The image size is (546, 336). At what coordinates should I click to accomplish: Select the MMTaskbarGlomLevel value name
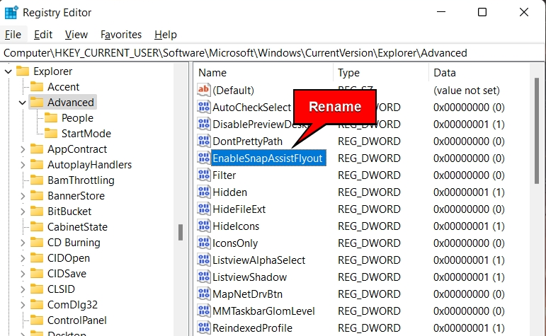coord(263,311)
